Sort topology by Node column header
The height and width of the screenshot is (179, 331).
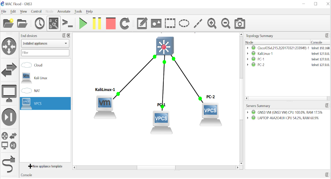tap(278, 42)
